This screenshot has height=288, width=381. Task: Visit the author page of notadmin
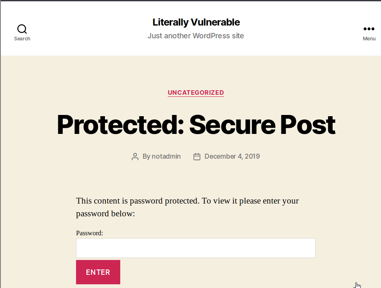tap(166, 156)
